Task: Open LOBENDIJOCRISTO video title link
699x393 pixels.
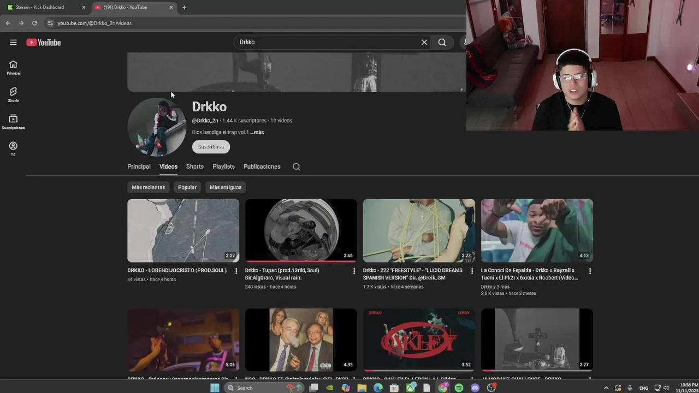Action: tap(177, 270)
